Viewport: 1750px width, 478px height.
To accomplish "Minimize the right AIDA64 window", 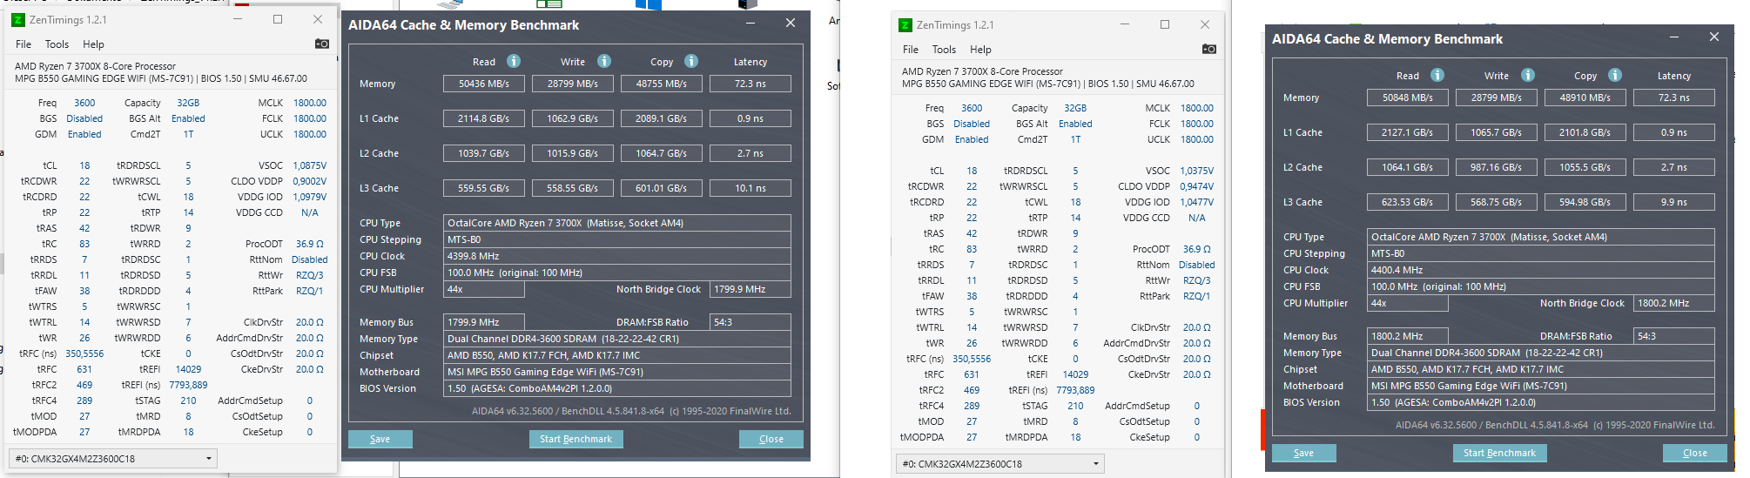I will (x=1673, y=37).
